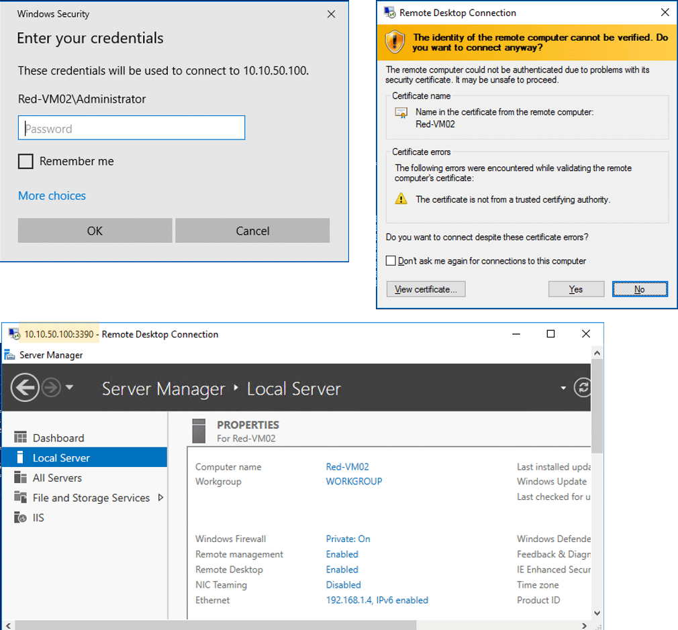This screenshot has height=630, width=678.
Task: Click the shield warning icon
Action: tap(395, 42)
